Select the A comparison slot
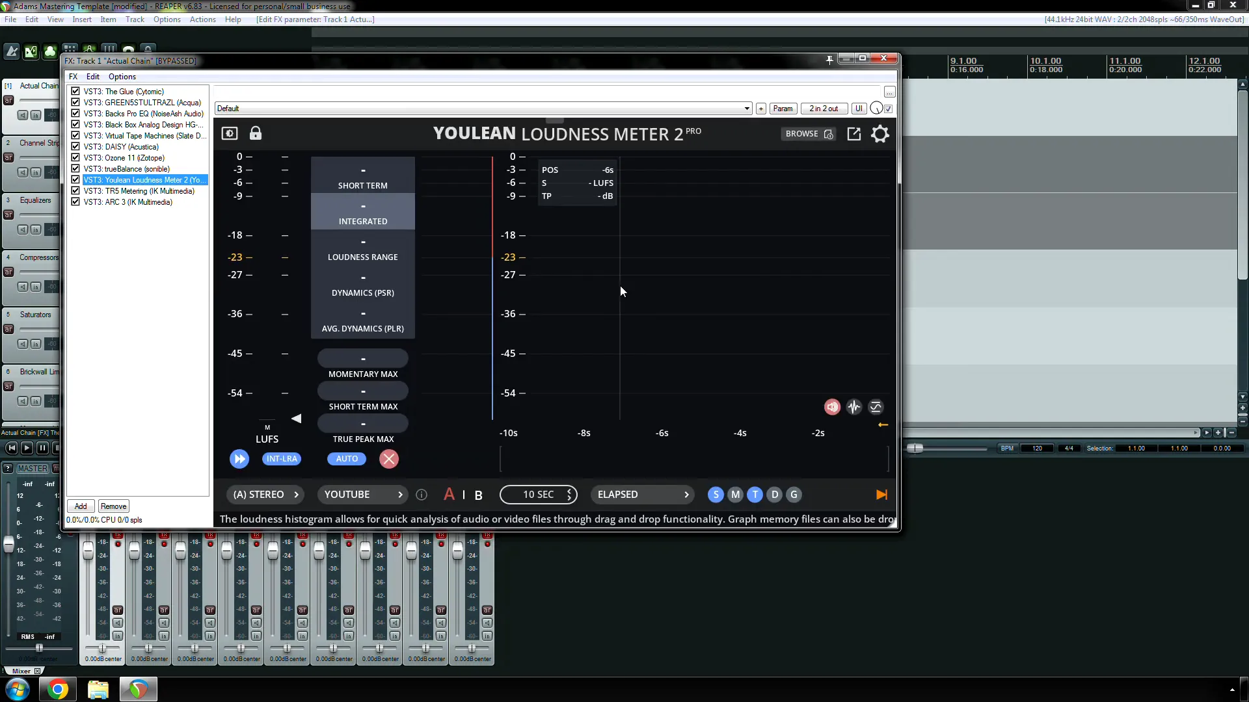 pyautogui.click(x=449, y=495)
